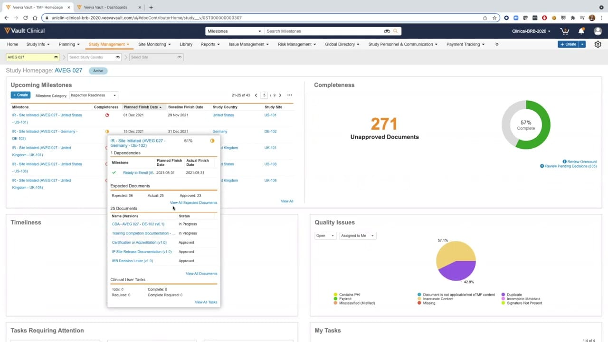
Task: Expand the Create button dropdown arrow
Action: pos(582,44)
